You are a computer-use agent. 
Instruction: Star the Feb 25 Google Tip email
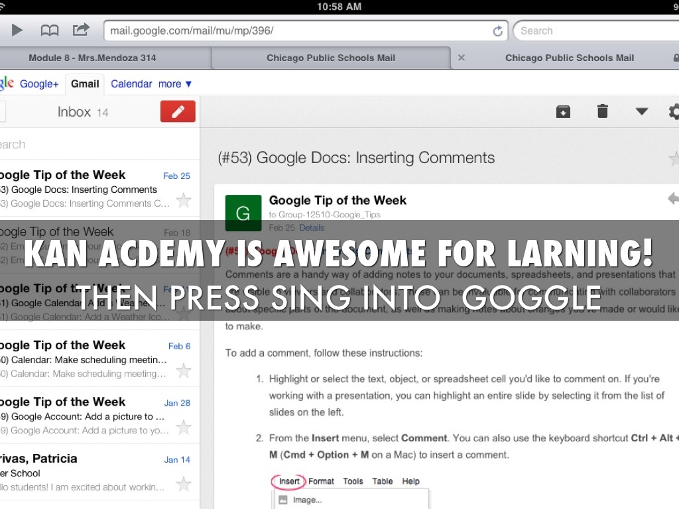(183, 200)
